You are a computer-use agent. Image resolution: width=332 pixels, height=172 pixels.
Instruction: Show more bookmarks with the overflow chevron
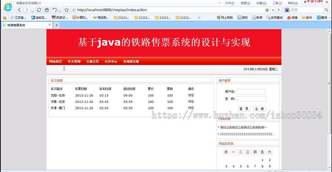point(199,18)
